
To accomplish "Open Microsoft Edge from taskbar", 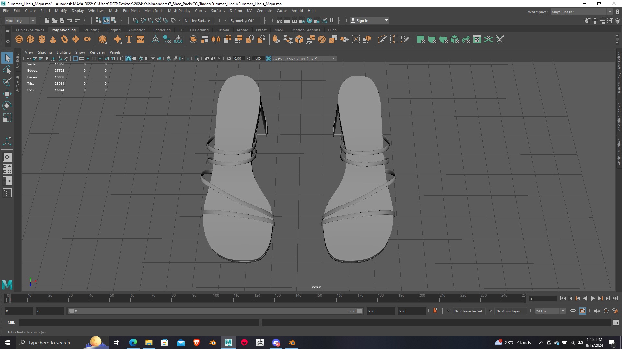I will [133, 343].
